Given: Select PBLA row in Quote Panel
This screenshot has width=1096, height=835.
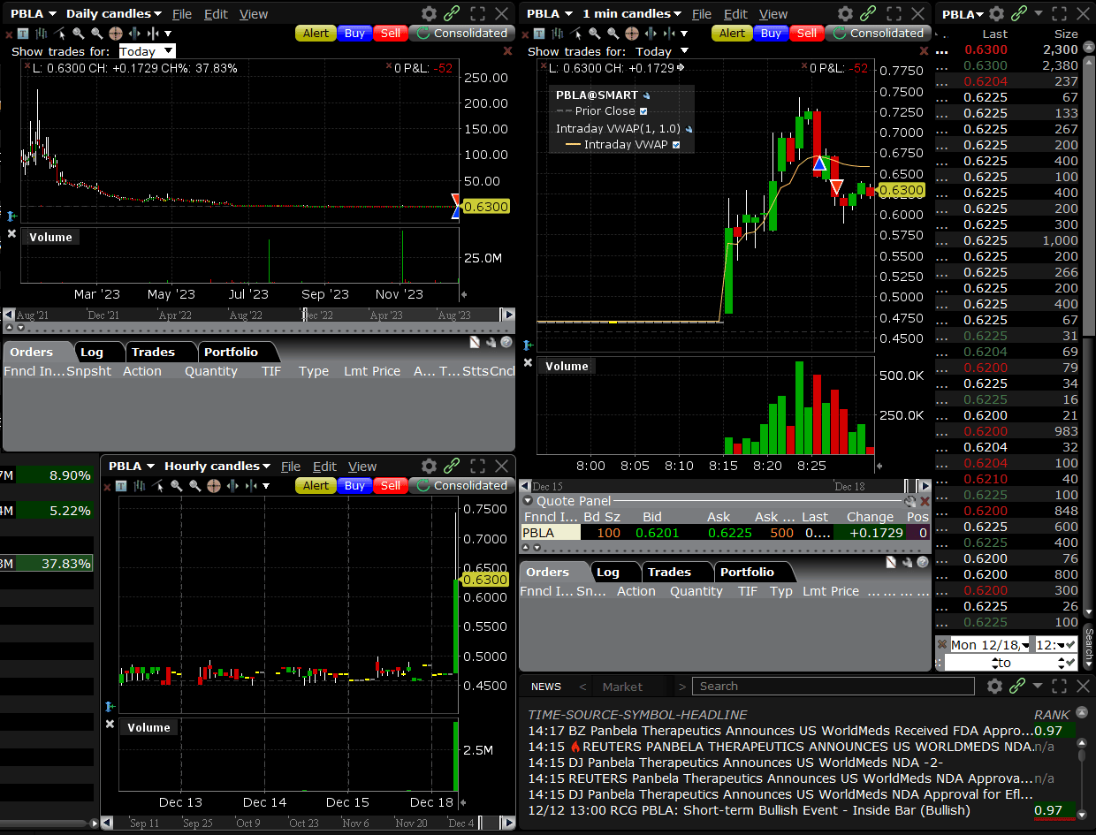Looking at the screenshot, I should tap(725, 533).
